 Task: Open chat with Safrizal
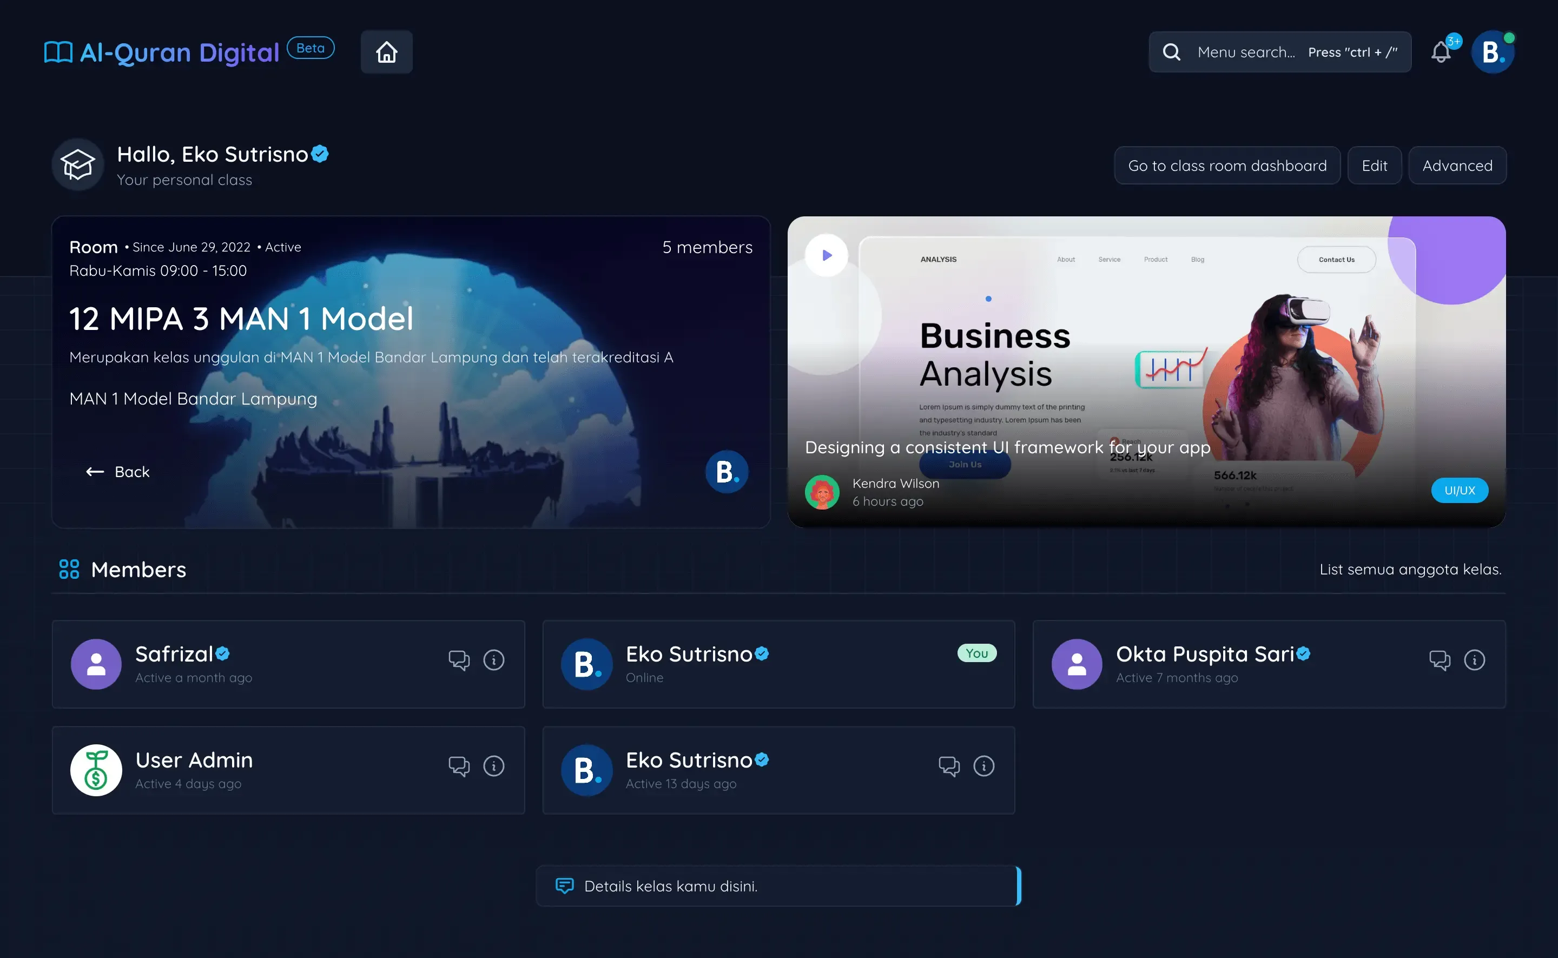tap(459, 660)
